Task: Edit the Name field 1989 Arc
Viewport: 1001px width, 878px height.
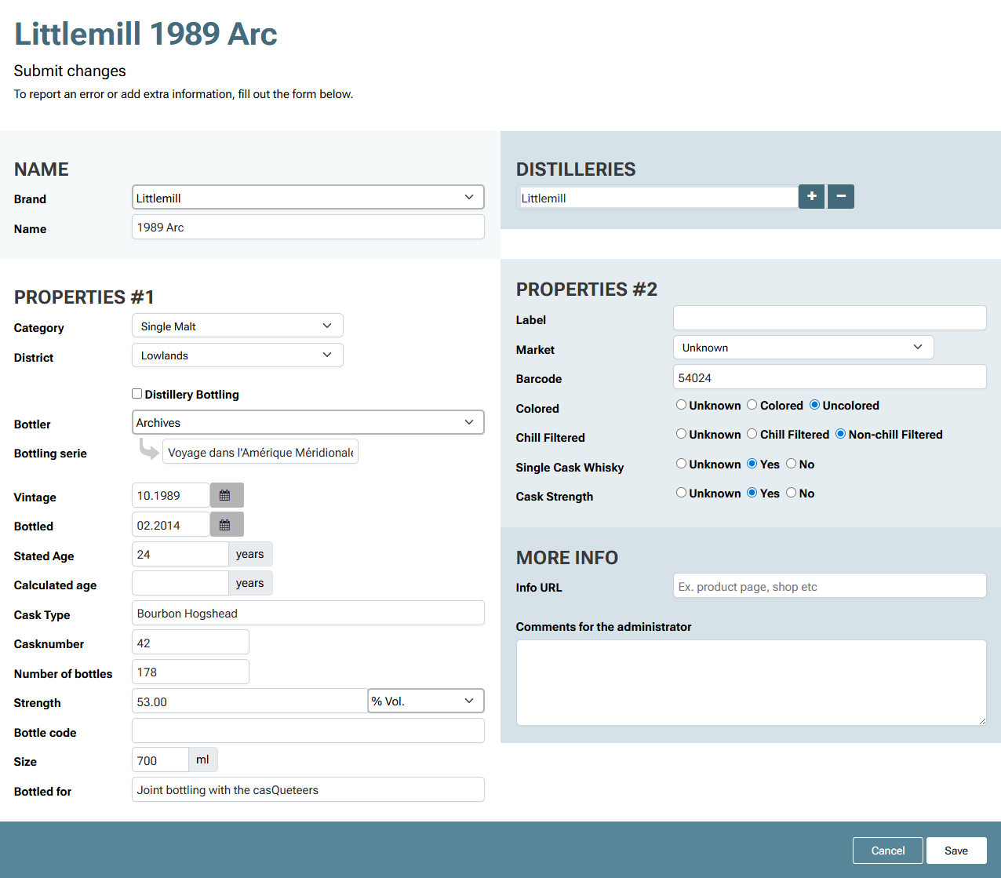Action: (308, 227)
